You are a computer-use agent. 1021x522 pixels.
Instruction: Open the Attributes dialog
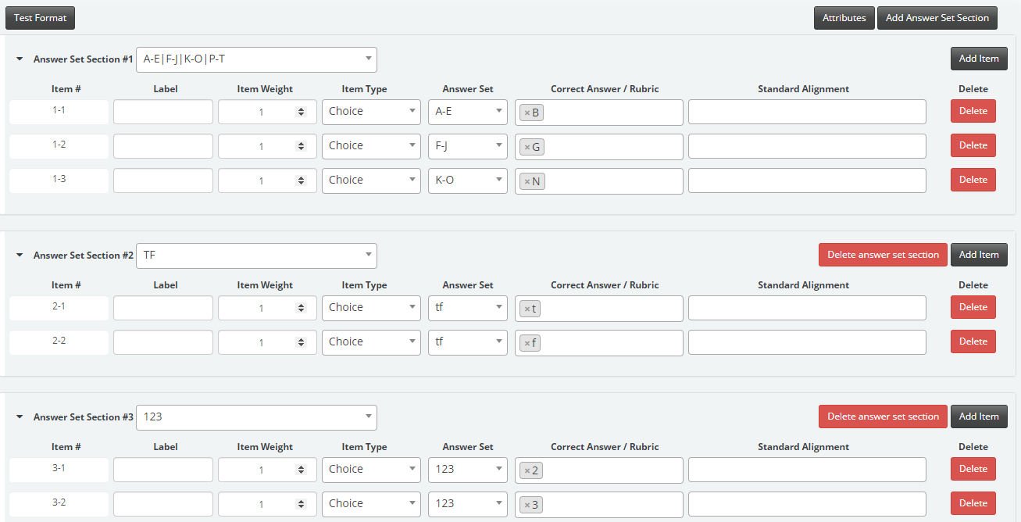(844, 17)
